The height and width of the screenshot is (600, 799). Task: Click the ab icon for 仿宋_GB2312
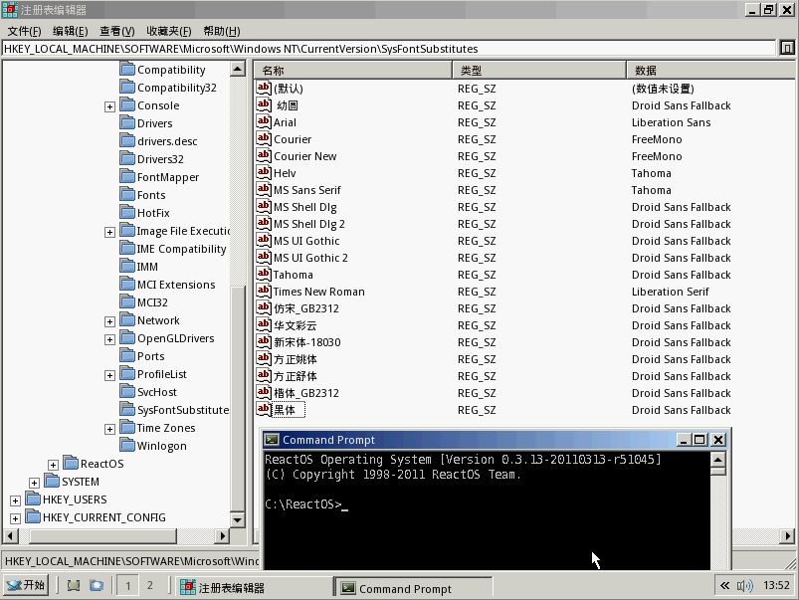264,307
